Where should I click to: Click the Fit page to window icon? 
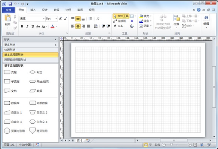(x=195, y=145)
